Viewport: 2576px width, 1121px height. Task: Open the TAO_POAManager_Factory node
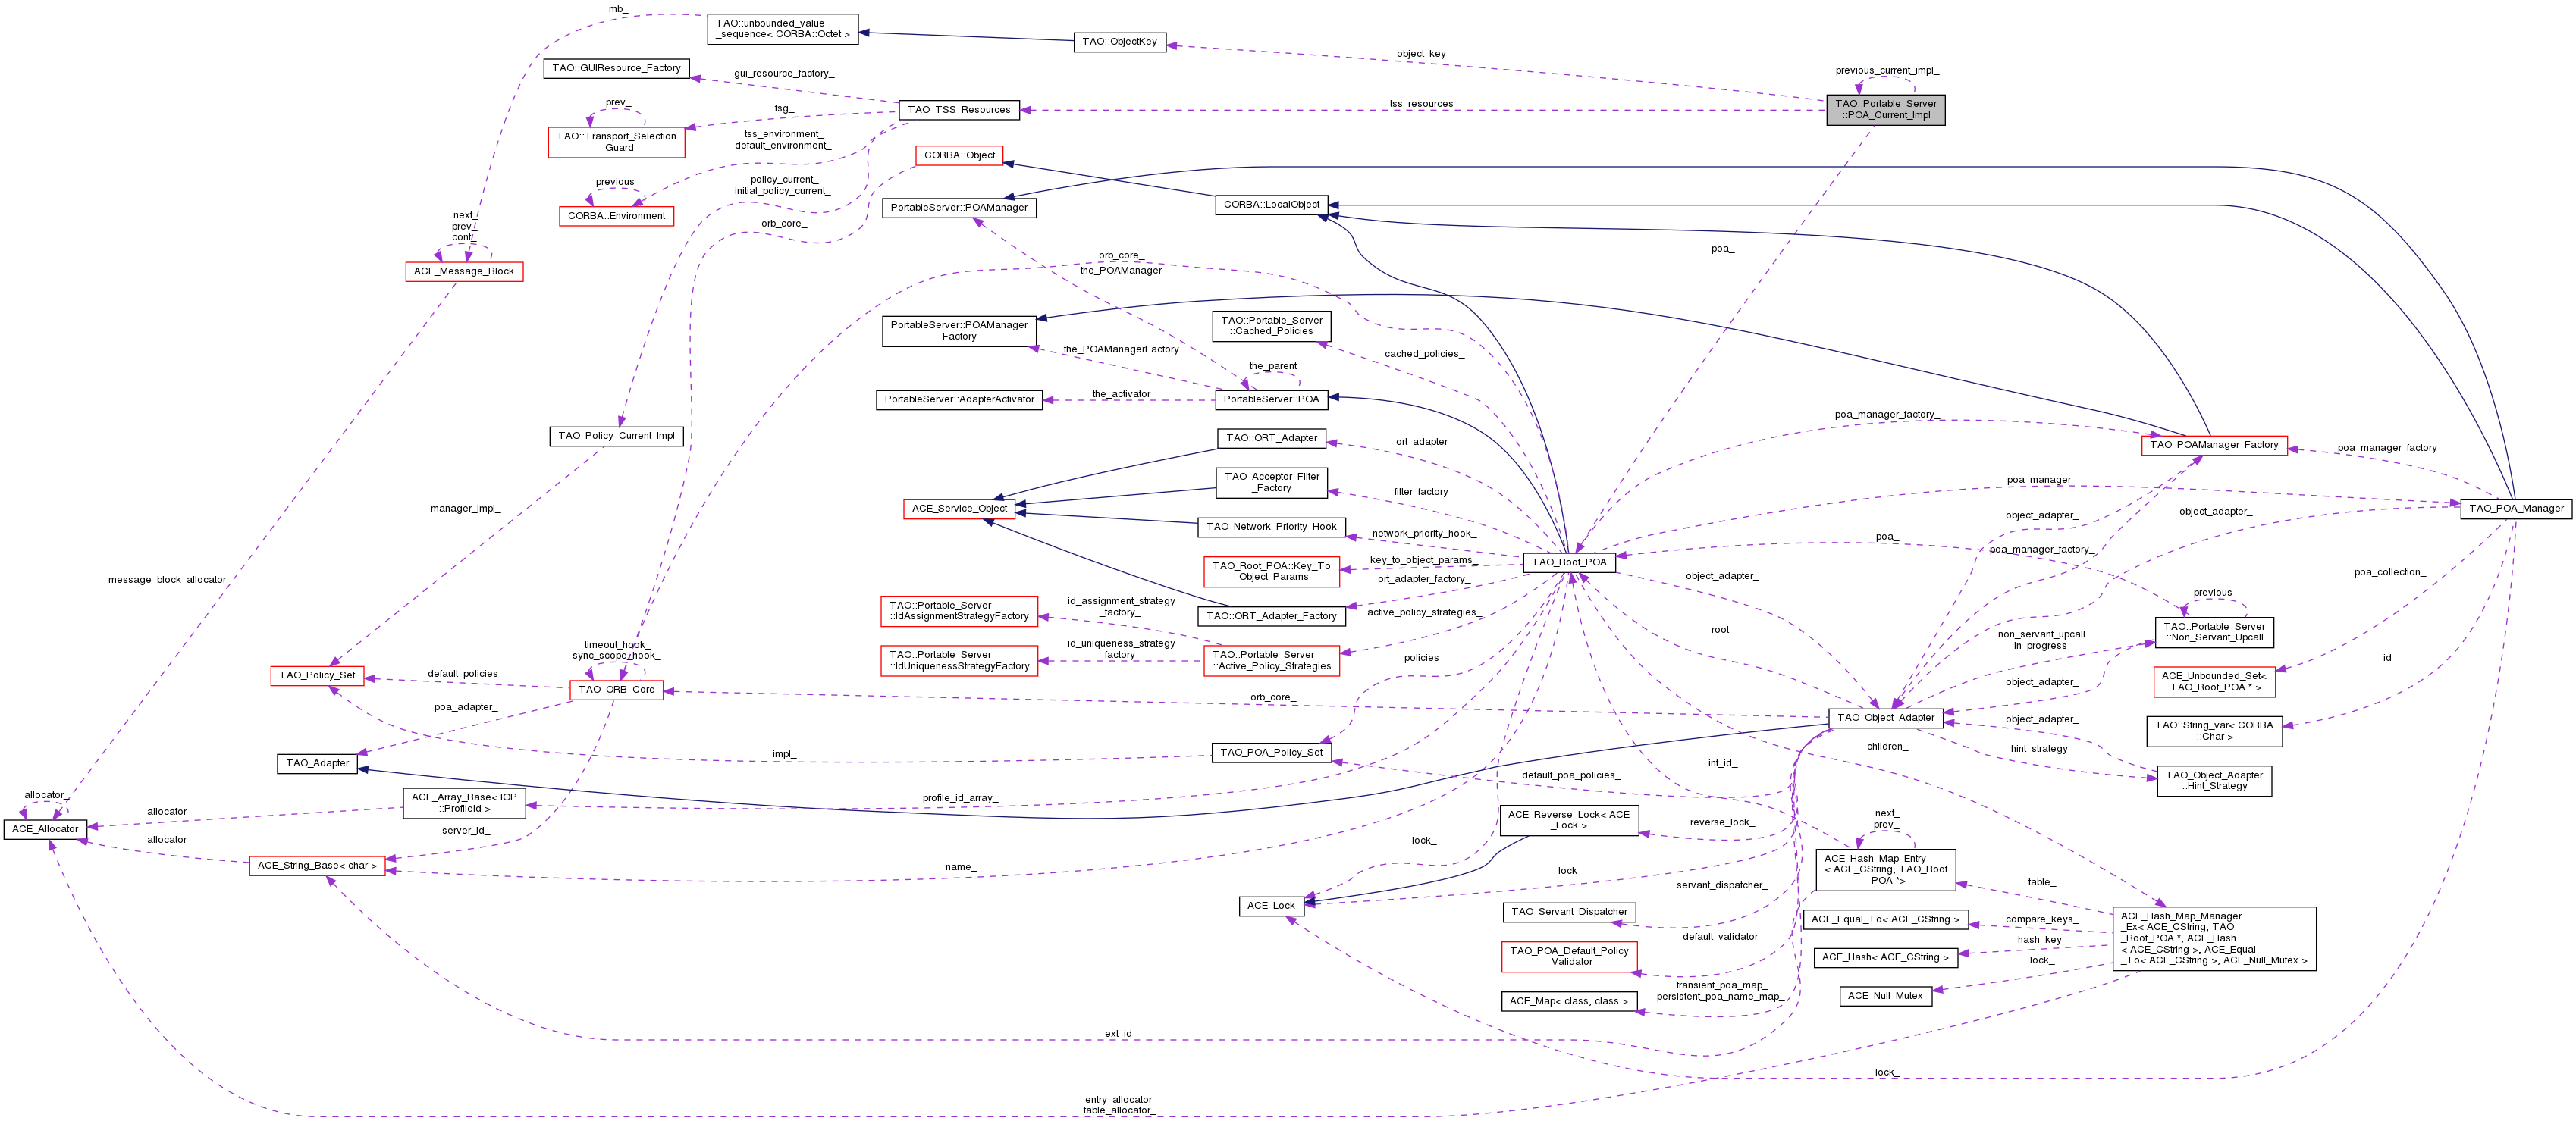tap(2214, 445)
